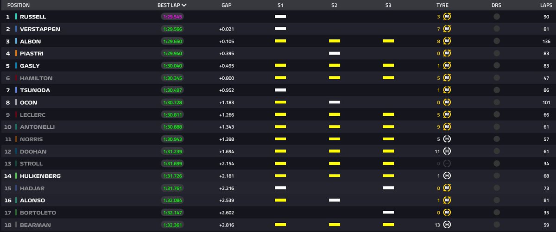Sort by the BEST LAP column chevron

click(184, 6)
